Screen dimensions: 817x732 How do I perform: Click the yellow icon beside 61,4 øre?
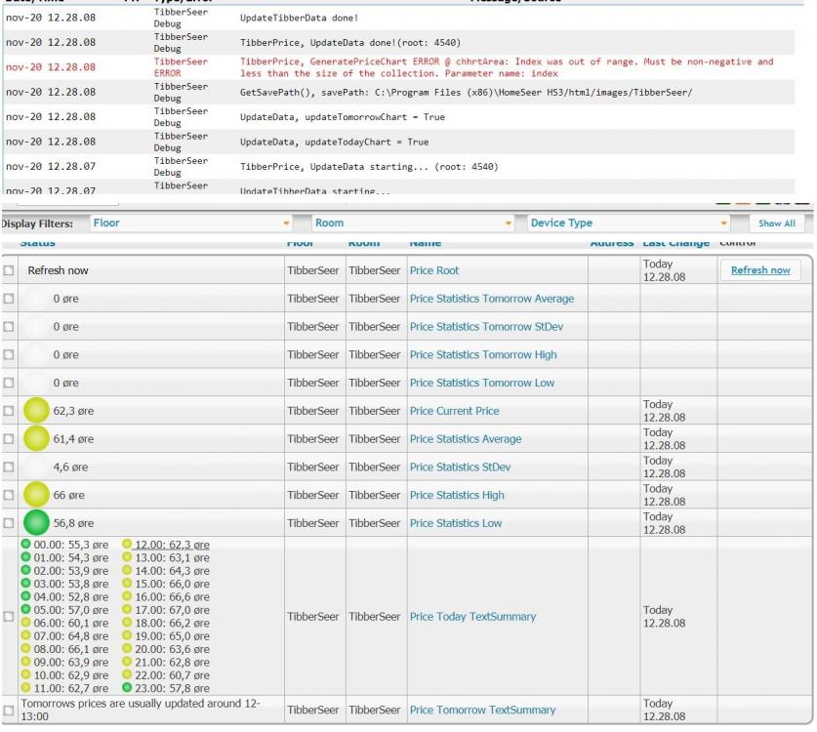click(36, 439)
